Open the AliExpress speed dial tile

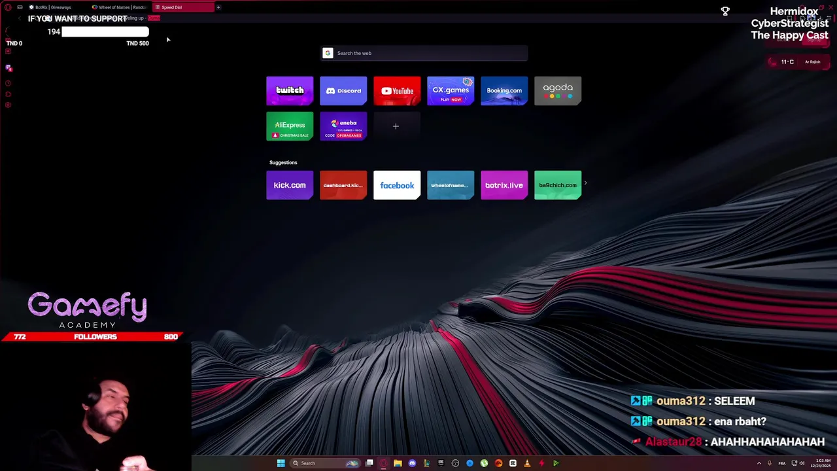[290, 126]
